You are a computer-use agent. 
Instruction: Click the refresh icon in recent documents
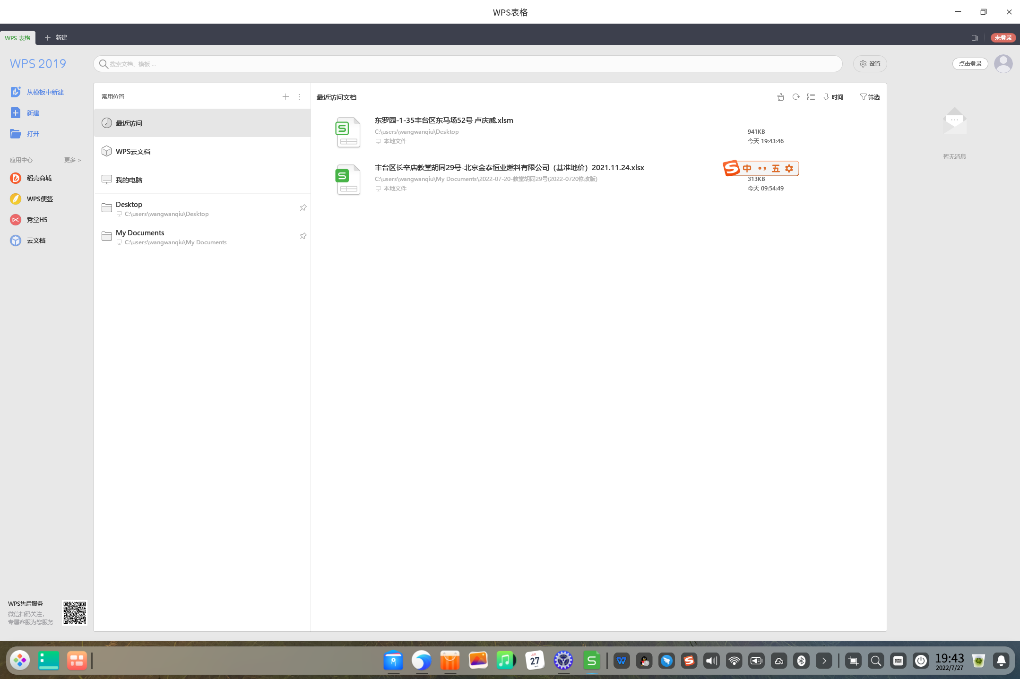coord(796,97)
